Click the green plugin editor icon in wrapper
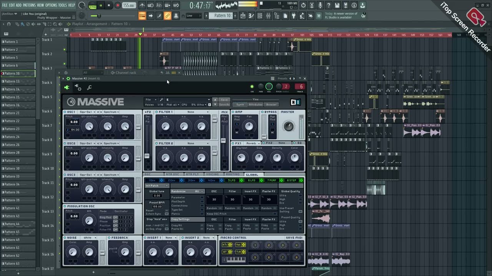Screen dimensions: 492x276 pyautogui.click(x=66, y=87)
